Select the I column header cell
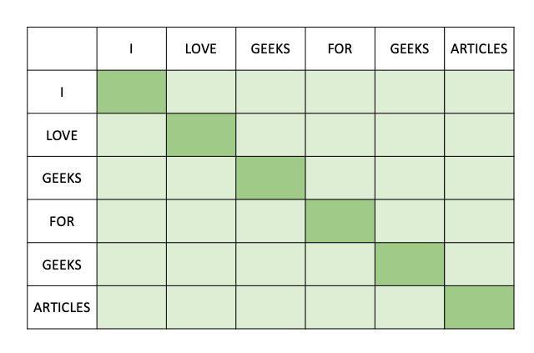Image resolution: width=534 pixels, height=353 pixels. tap(132, 48)
